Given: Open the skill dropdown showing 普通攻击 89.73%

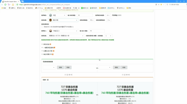Looking at the screenshot, I should (x=66, y=36).
